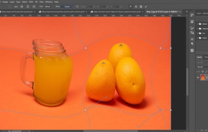Click the warp orientation icon beside Custom

click(x=77, y=7)
